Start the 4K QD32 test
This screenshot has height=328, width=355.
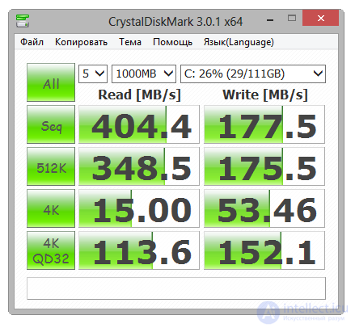click(x=51, y=250)
